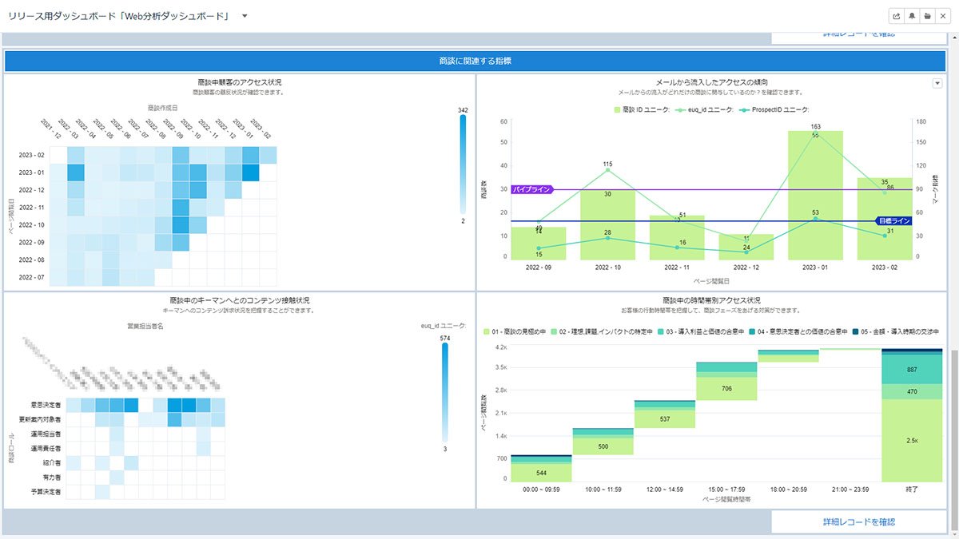Click the scrollbar up arrow
Image resolution: width=959 pixels, height=539 pixels.
[954, 38]
